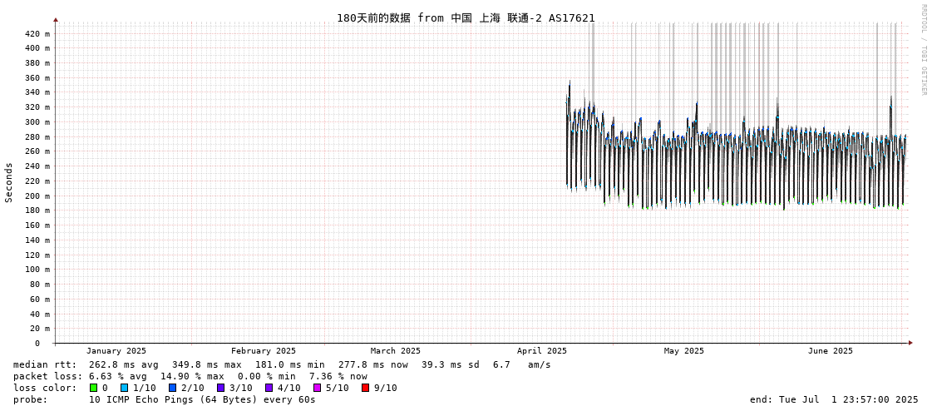The height and width of the screenshot is (411, 932).
Task: Click the '160 m' y-axis tick label
Action: [x=37, y=225]
